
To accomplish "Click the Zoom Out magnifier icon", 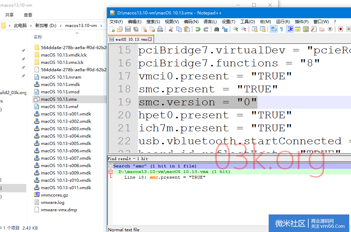I will tap(243, 29).
